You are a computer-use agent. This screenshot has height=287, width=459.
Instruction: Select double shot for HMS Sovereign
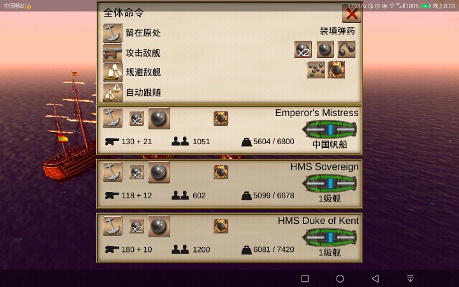(136, 172)
